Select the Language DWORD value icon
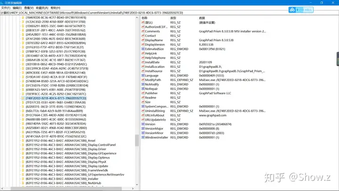 coord(143,75)
